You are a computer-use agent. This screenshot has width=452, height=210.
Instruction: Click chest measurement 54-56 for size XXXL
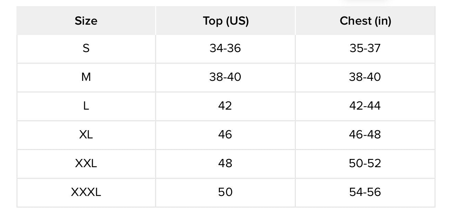(365, 192)
